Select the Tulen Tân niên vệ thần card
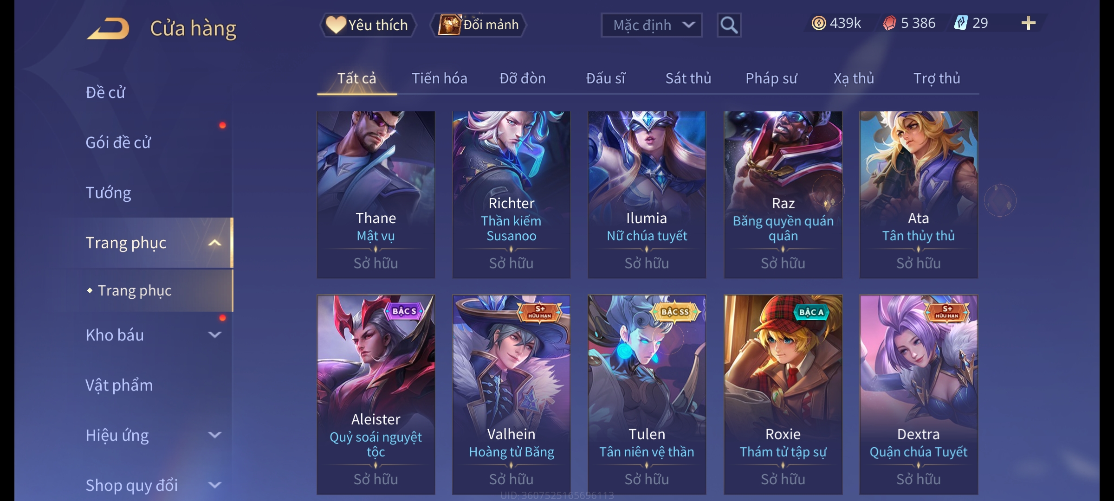1114x501 pixels. [647, 395]
